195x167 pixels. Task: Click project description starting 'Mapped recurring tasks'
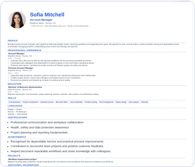pyautogui.click(x=61, y=162)
